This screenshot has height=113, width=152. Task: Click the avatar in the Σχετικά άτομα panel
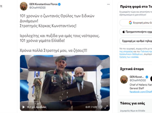tap(124, 79)
